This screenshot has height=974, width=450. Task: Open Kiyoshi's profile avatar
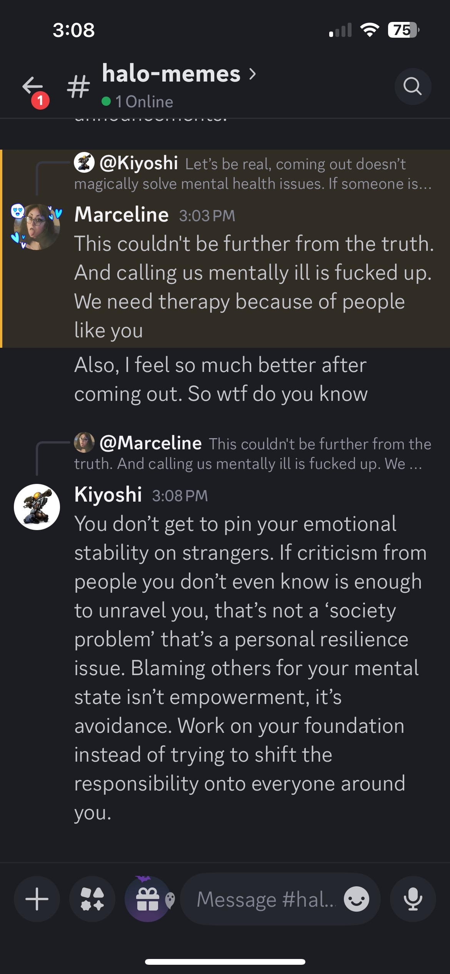coord(37,507)
